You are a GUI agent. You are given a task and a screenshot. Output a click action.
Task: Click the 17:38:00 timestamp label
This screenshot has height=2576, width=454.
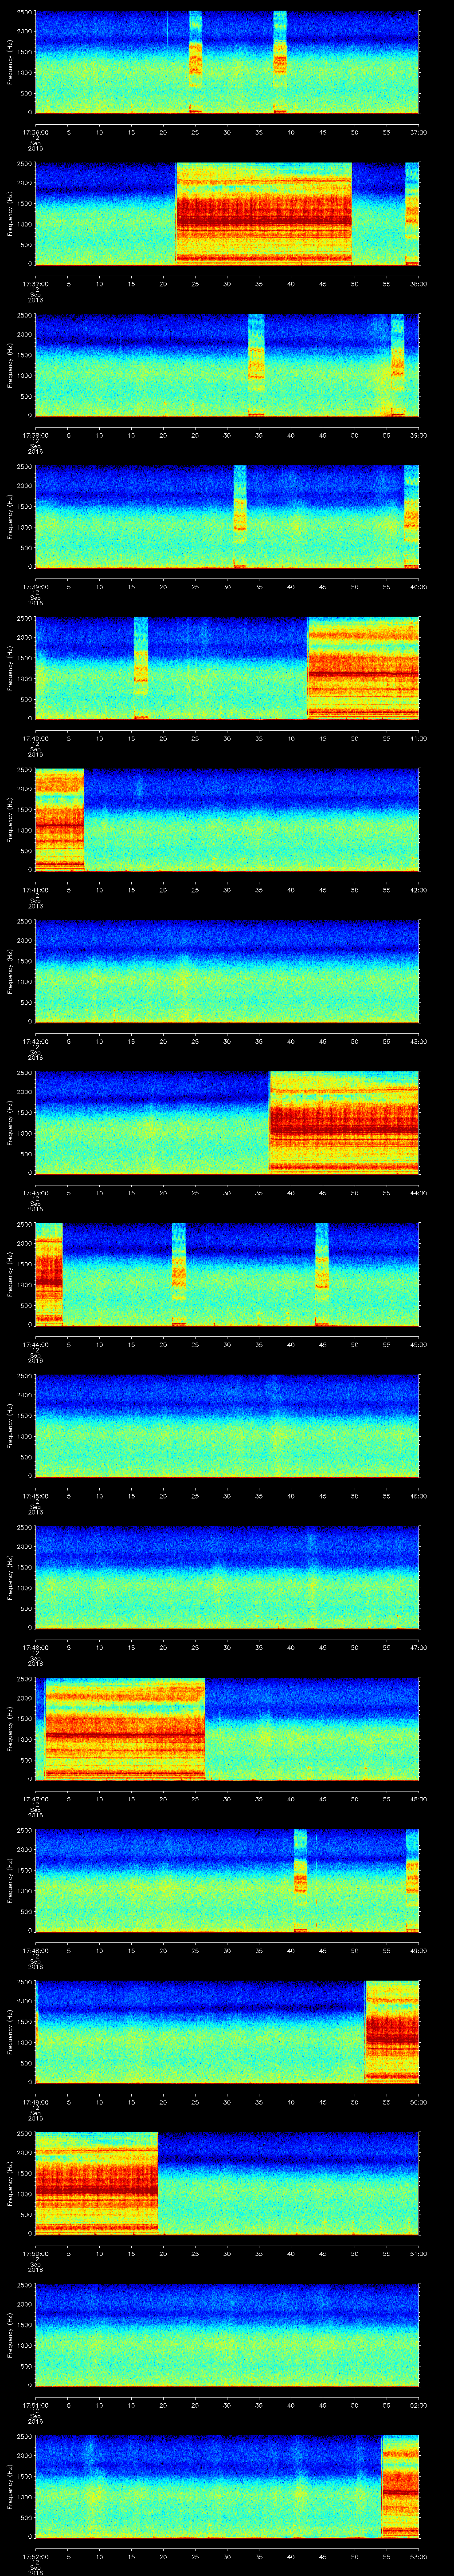click(35, 435)
